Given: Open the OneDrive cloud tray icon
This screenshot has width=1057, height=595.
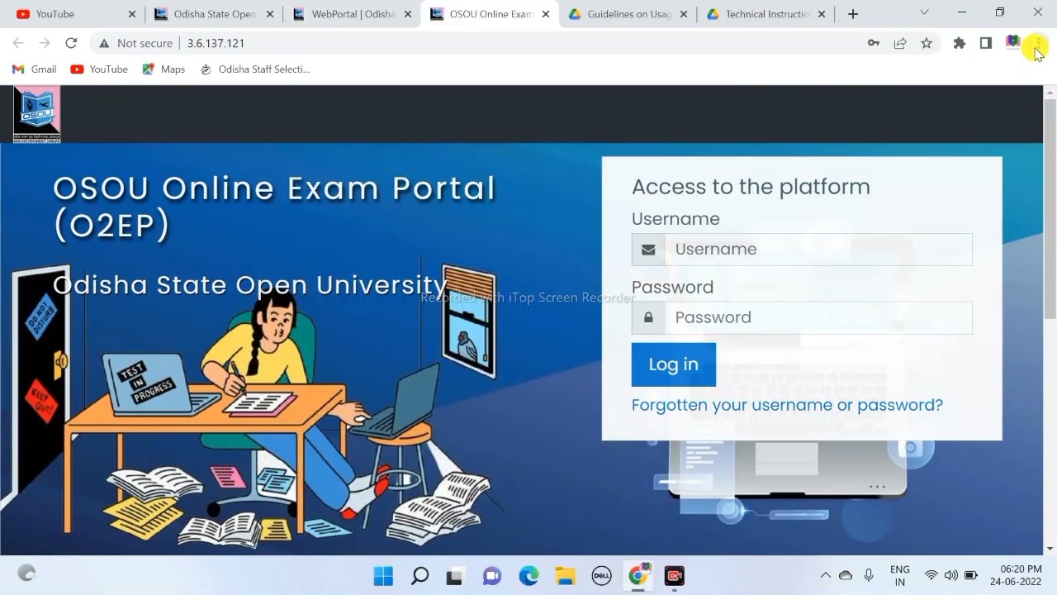Looking at the screenshot, I should [x=846, y=575].
